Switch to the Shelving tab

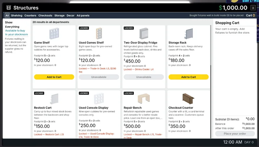pos(17,16)
